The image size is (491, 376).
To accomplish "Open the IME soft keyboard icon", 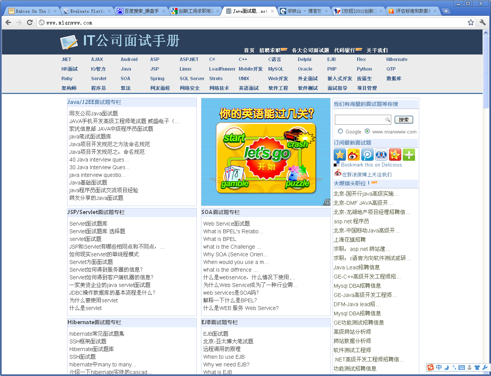I will [461, 368].
